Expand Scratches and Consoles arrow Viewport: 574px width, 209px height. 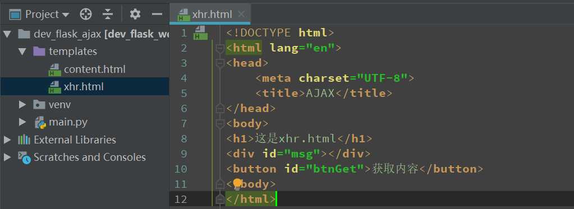[x=7, y=157]
